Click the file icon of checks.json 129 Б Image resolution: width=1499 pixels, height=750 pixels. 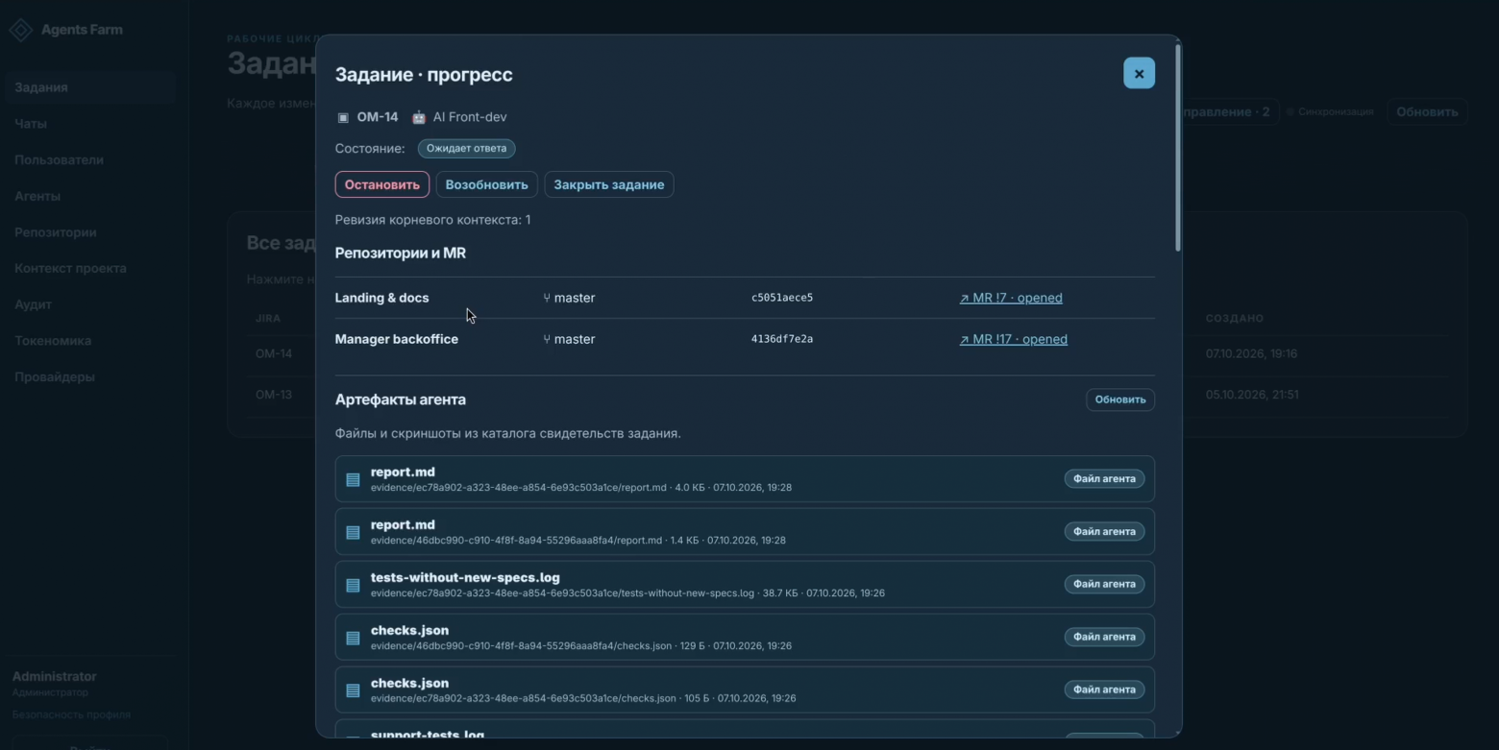click(x=353, y=638)
